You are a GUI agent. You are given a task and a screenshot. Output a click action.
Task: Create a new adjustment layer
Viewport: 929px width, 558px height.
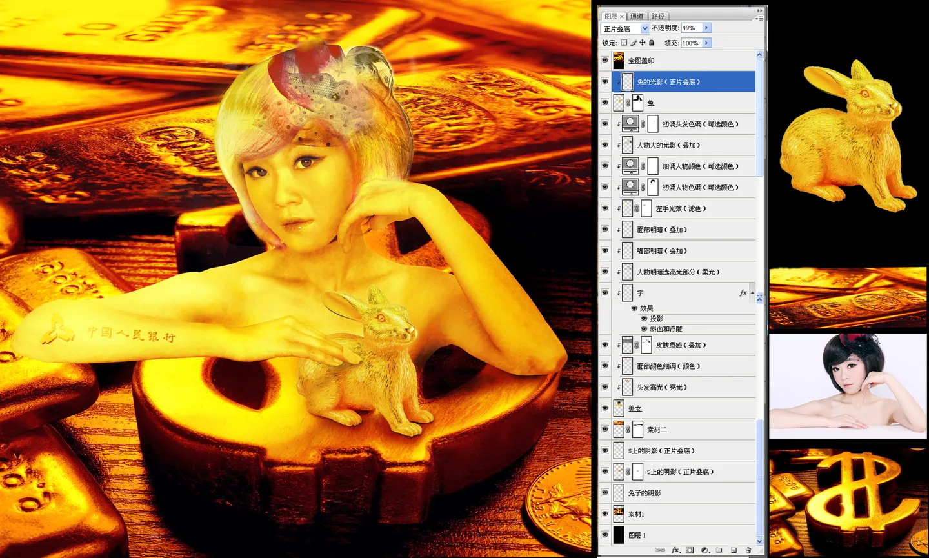coord(704,550)
